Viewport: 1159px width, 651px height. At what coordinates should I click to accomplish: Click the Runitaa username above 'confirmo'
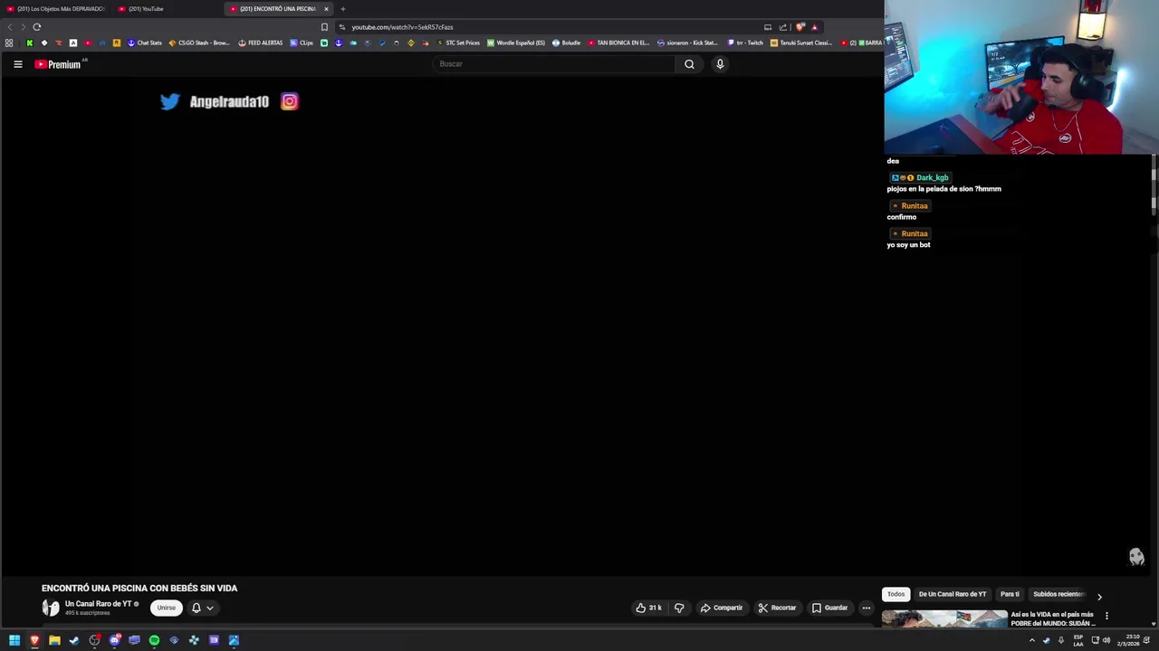(915, 206)
